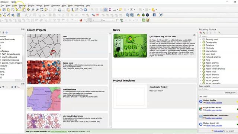Open the Raster menu
The image size is (238, 134).
click(46, 6)
